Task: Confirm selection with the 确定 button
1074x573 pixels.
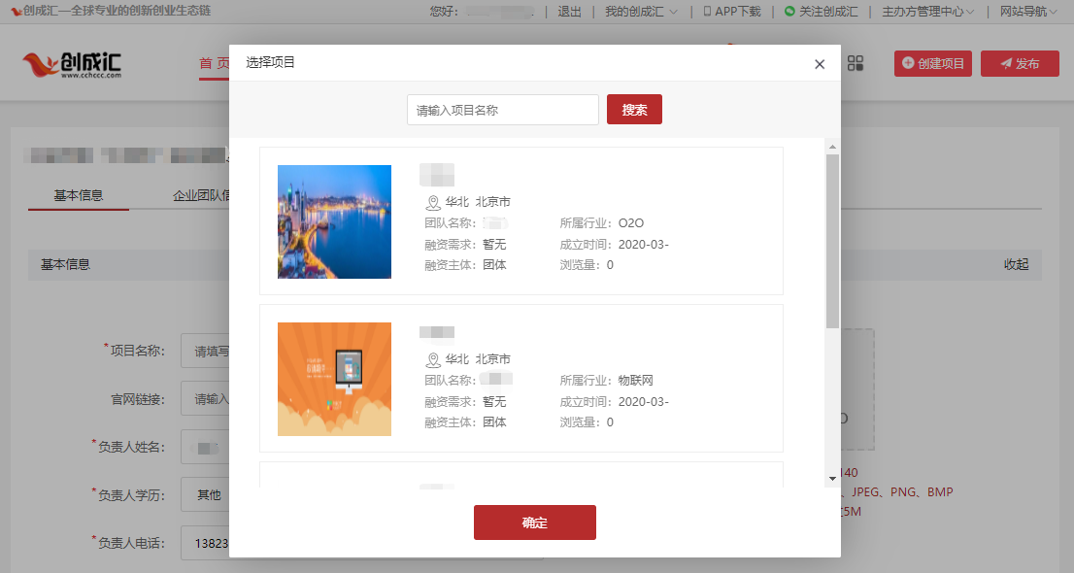Action: 534,522
